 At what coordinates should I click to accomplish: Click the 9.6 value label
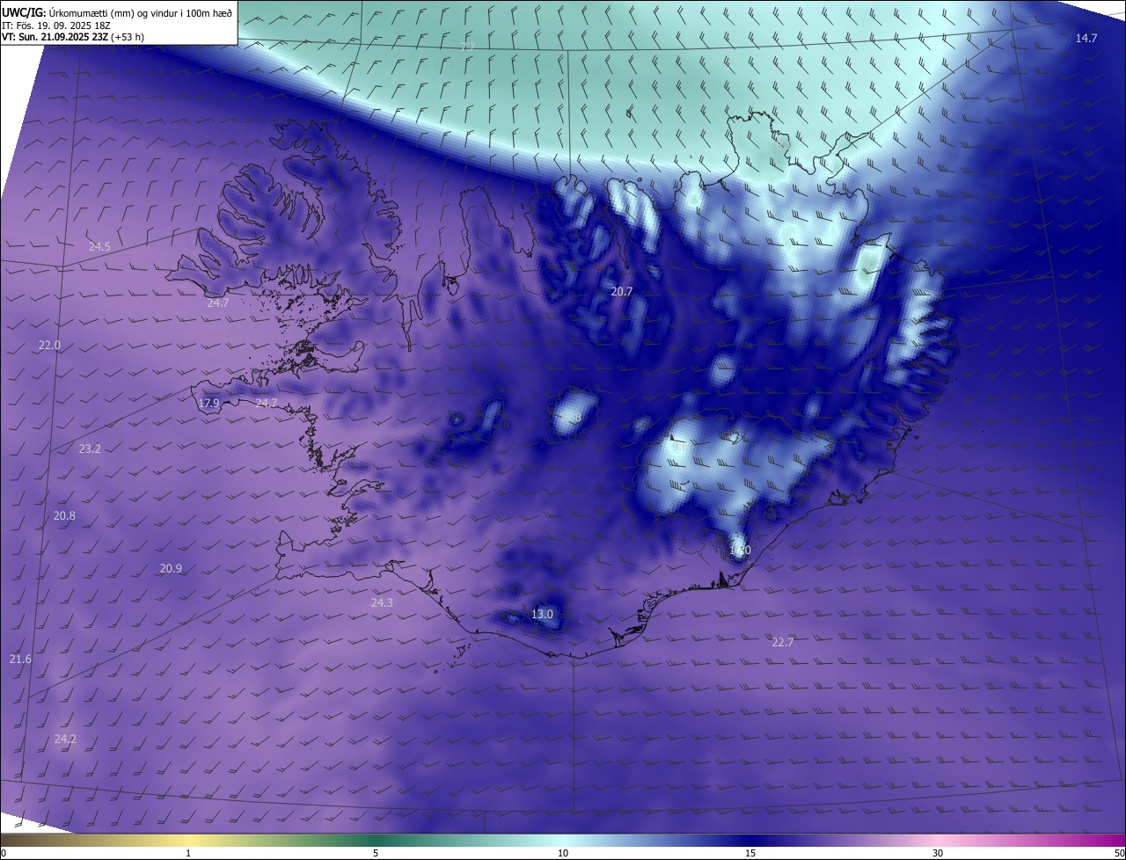click(679, 447)
